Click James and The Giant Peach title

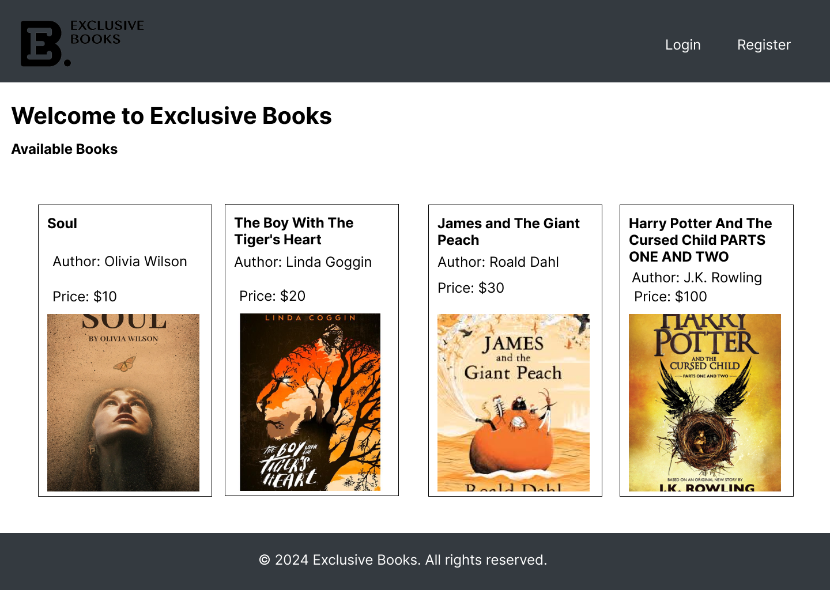point(508,232)
